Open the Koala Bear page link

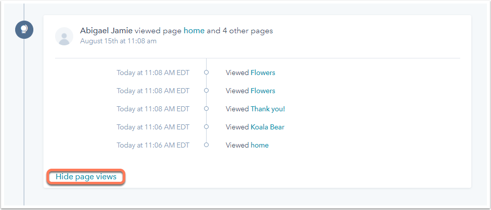[x=267, y=127]
